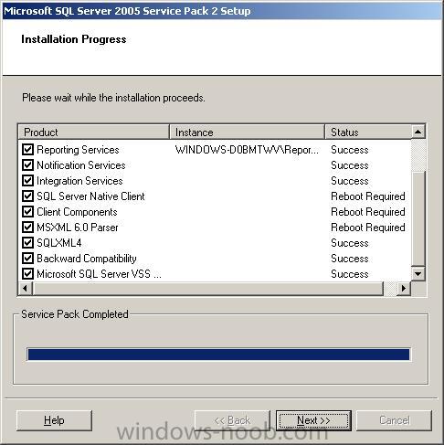
Task: Click the scroll left arrow below list
Action: 26,288
